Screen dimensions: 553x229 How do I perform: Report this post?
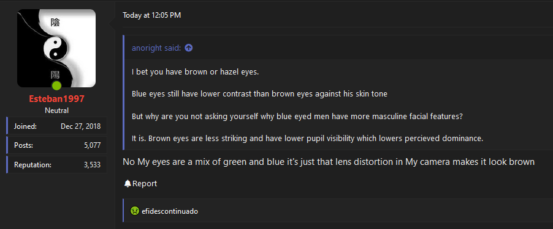click(141, 183)
